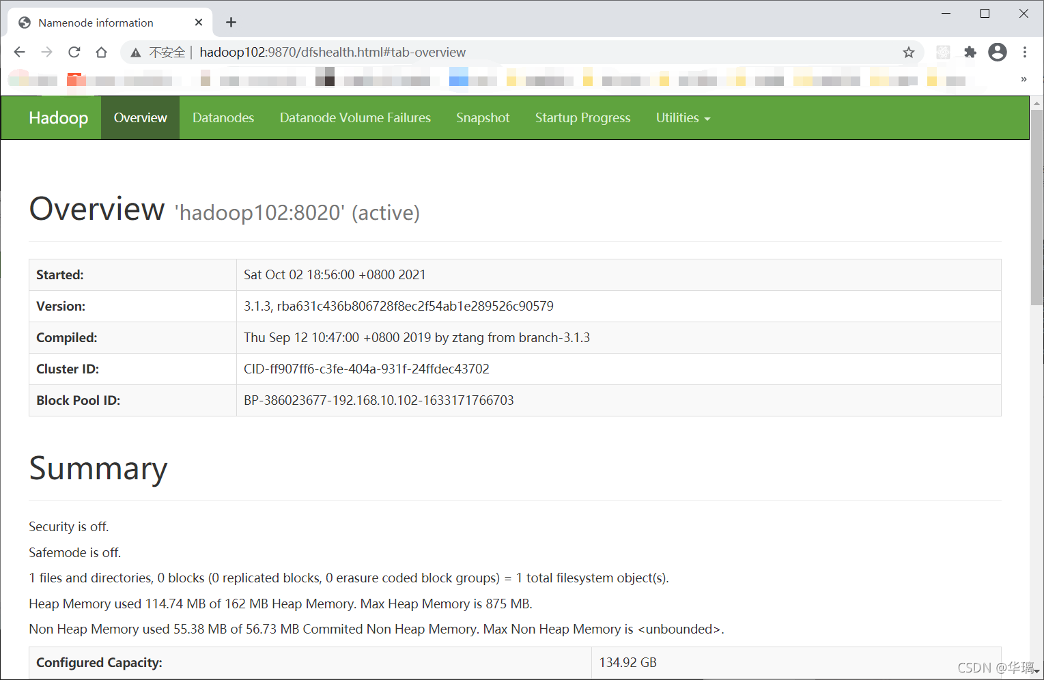Open the Chrome profile avatar icon
1044x680 pixels.
pos(998,53)
